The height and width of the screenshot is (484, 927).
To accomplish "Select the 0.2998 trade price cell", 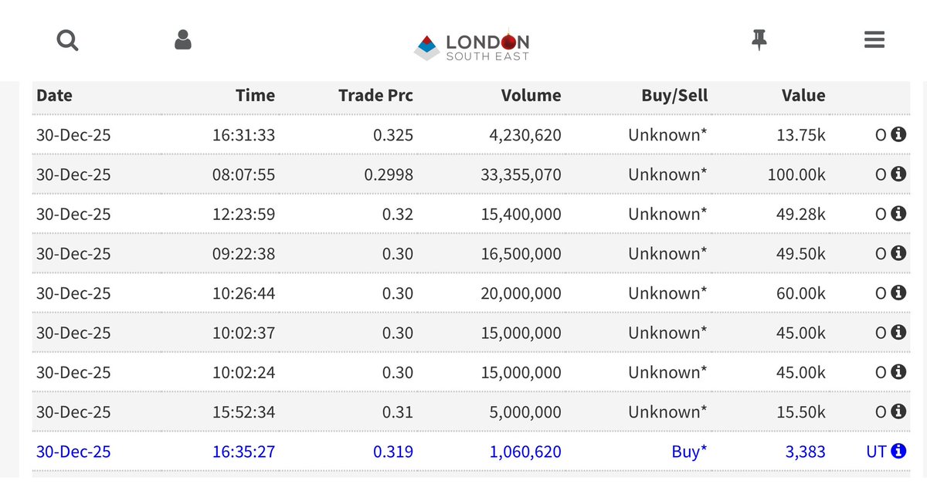I will (389, 174).
